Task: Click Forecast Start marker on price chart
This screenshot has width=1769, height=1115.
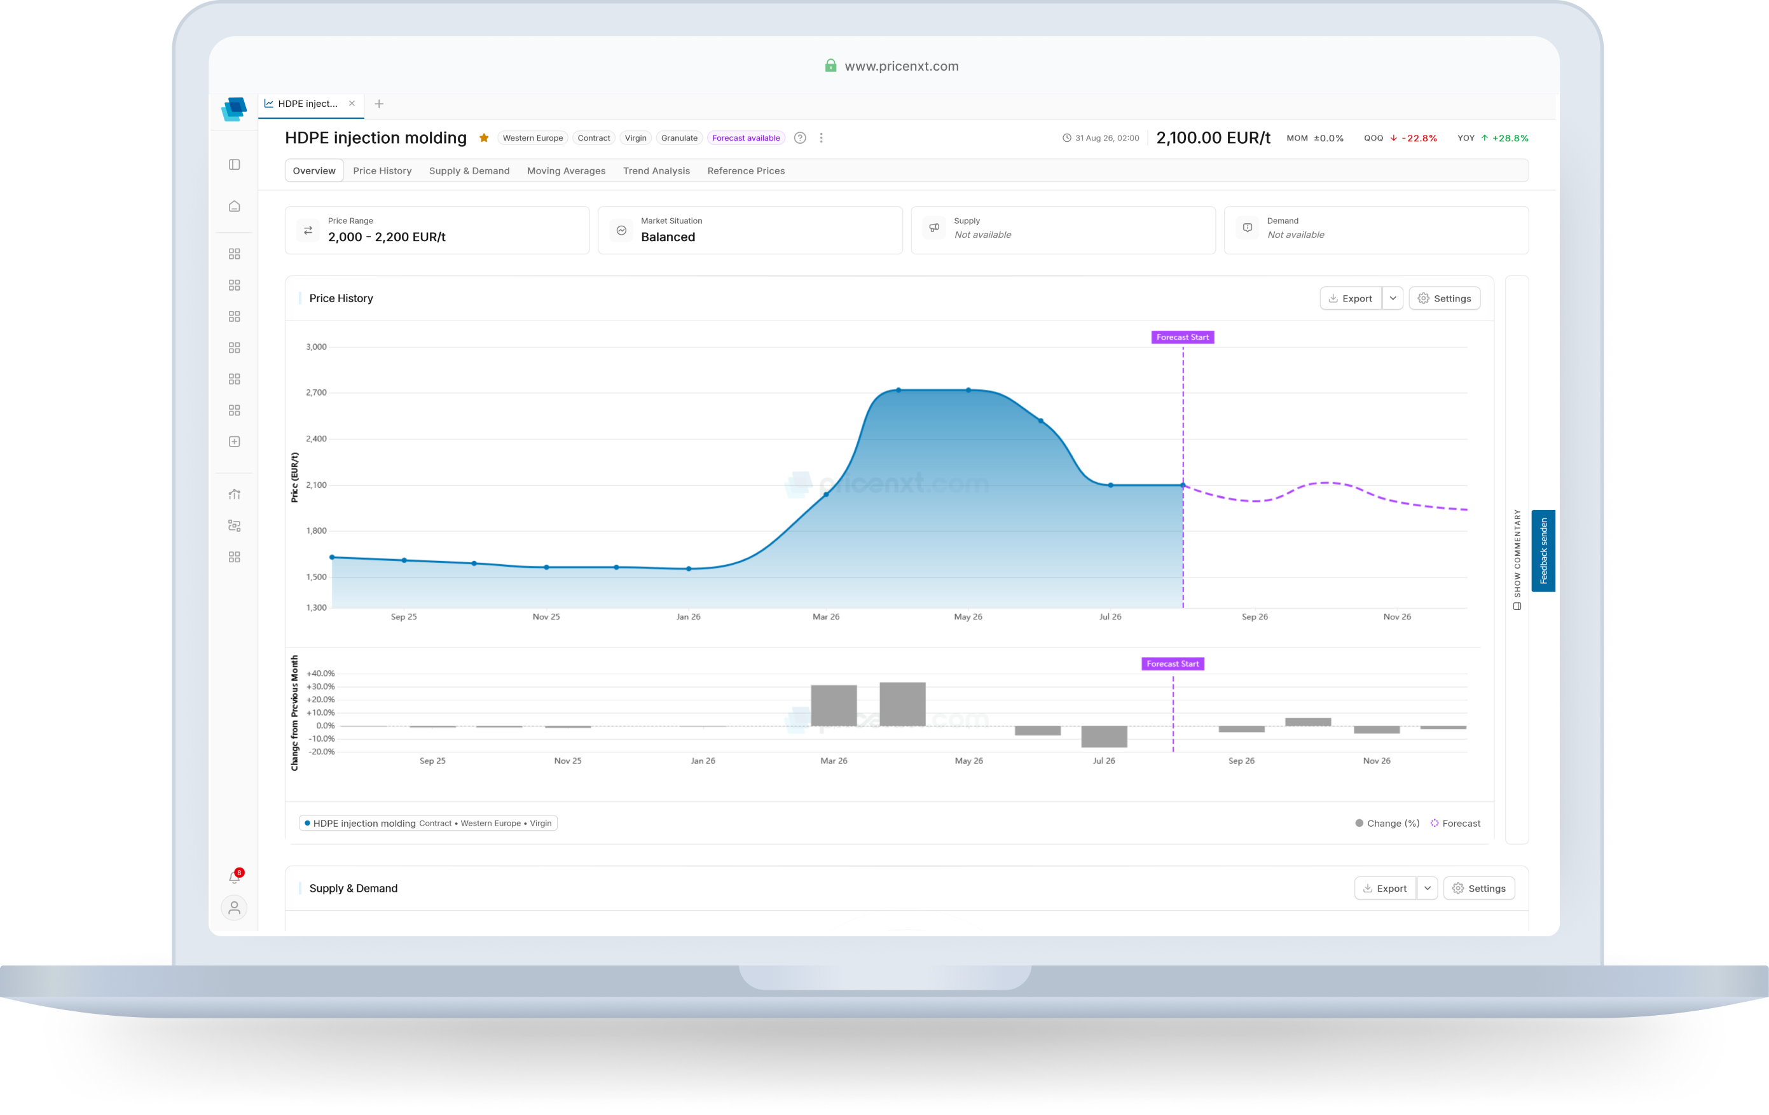Action: tap(1183, 337)
